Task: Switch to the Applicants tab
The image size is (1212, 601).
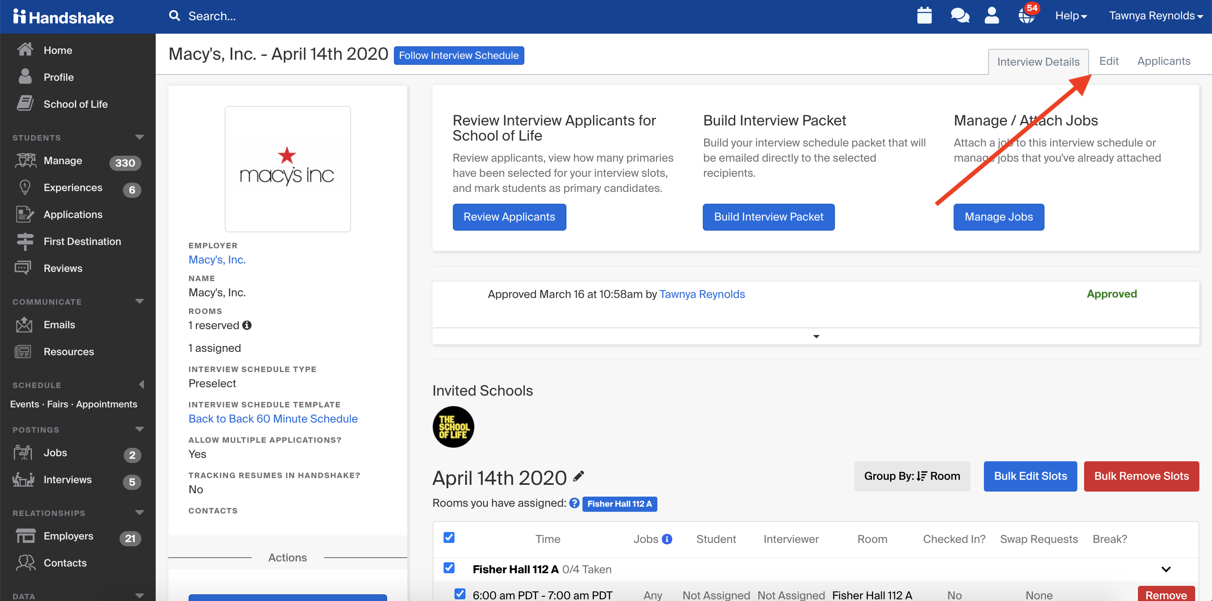Action: 1164,61
